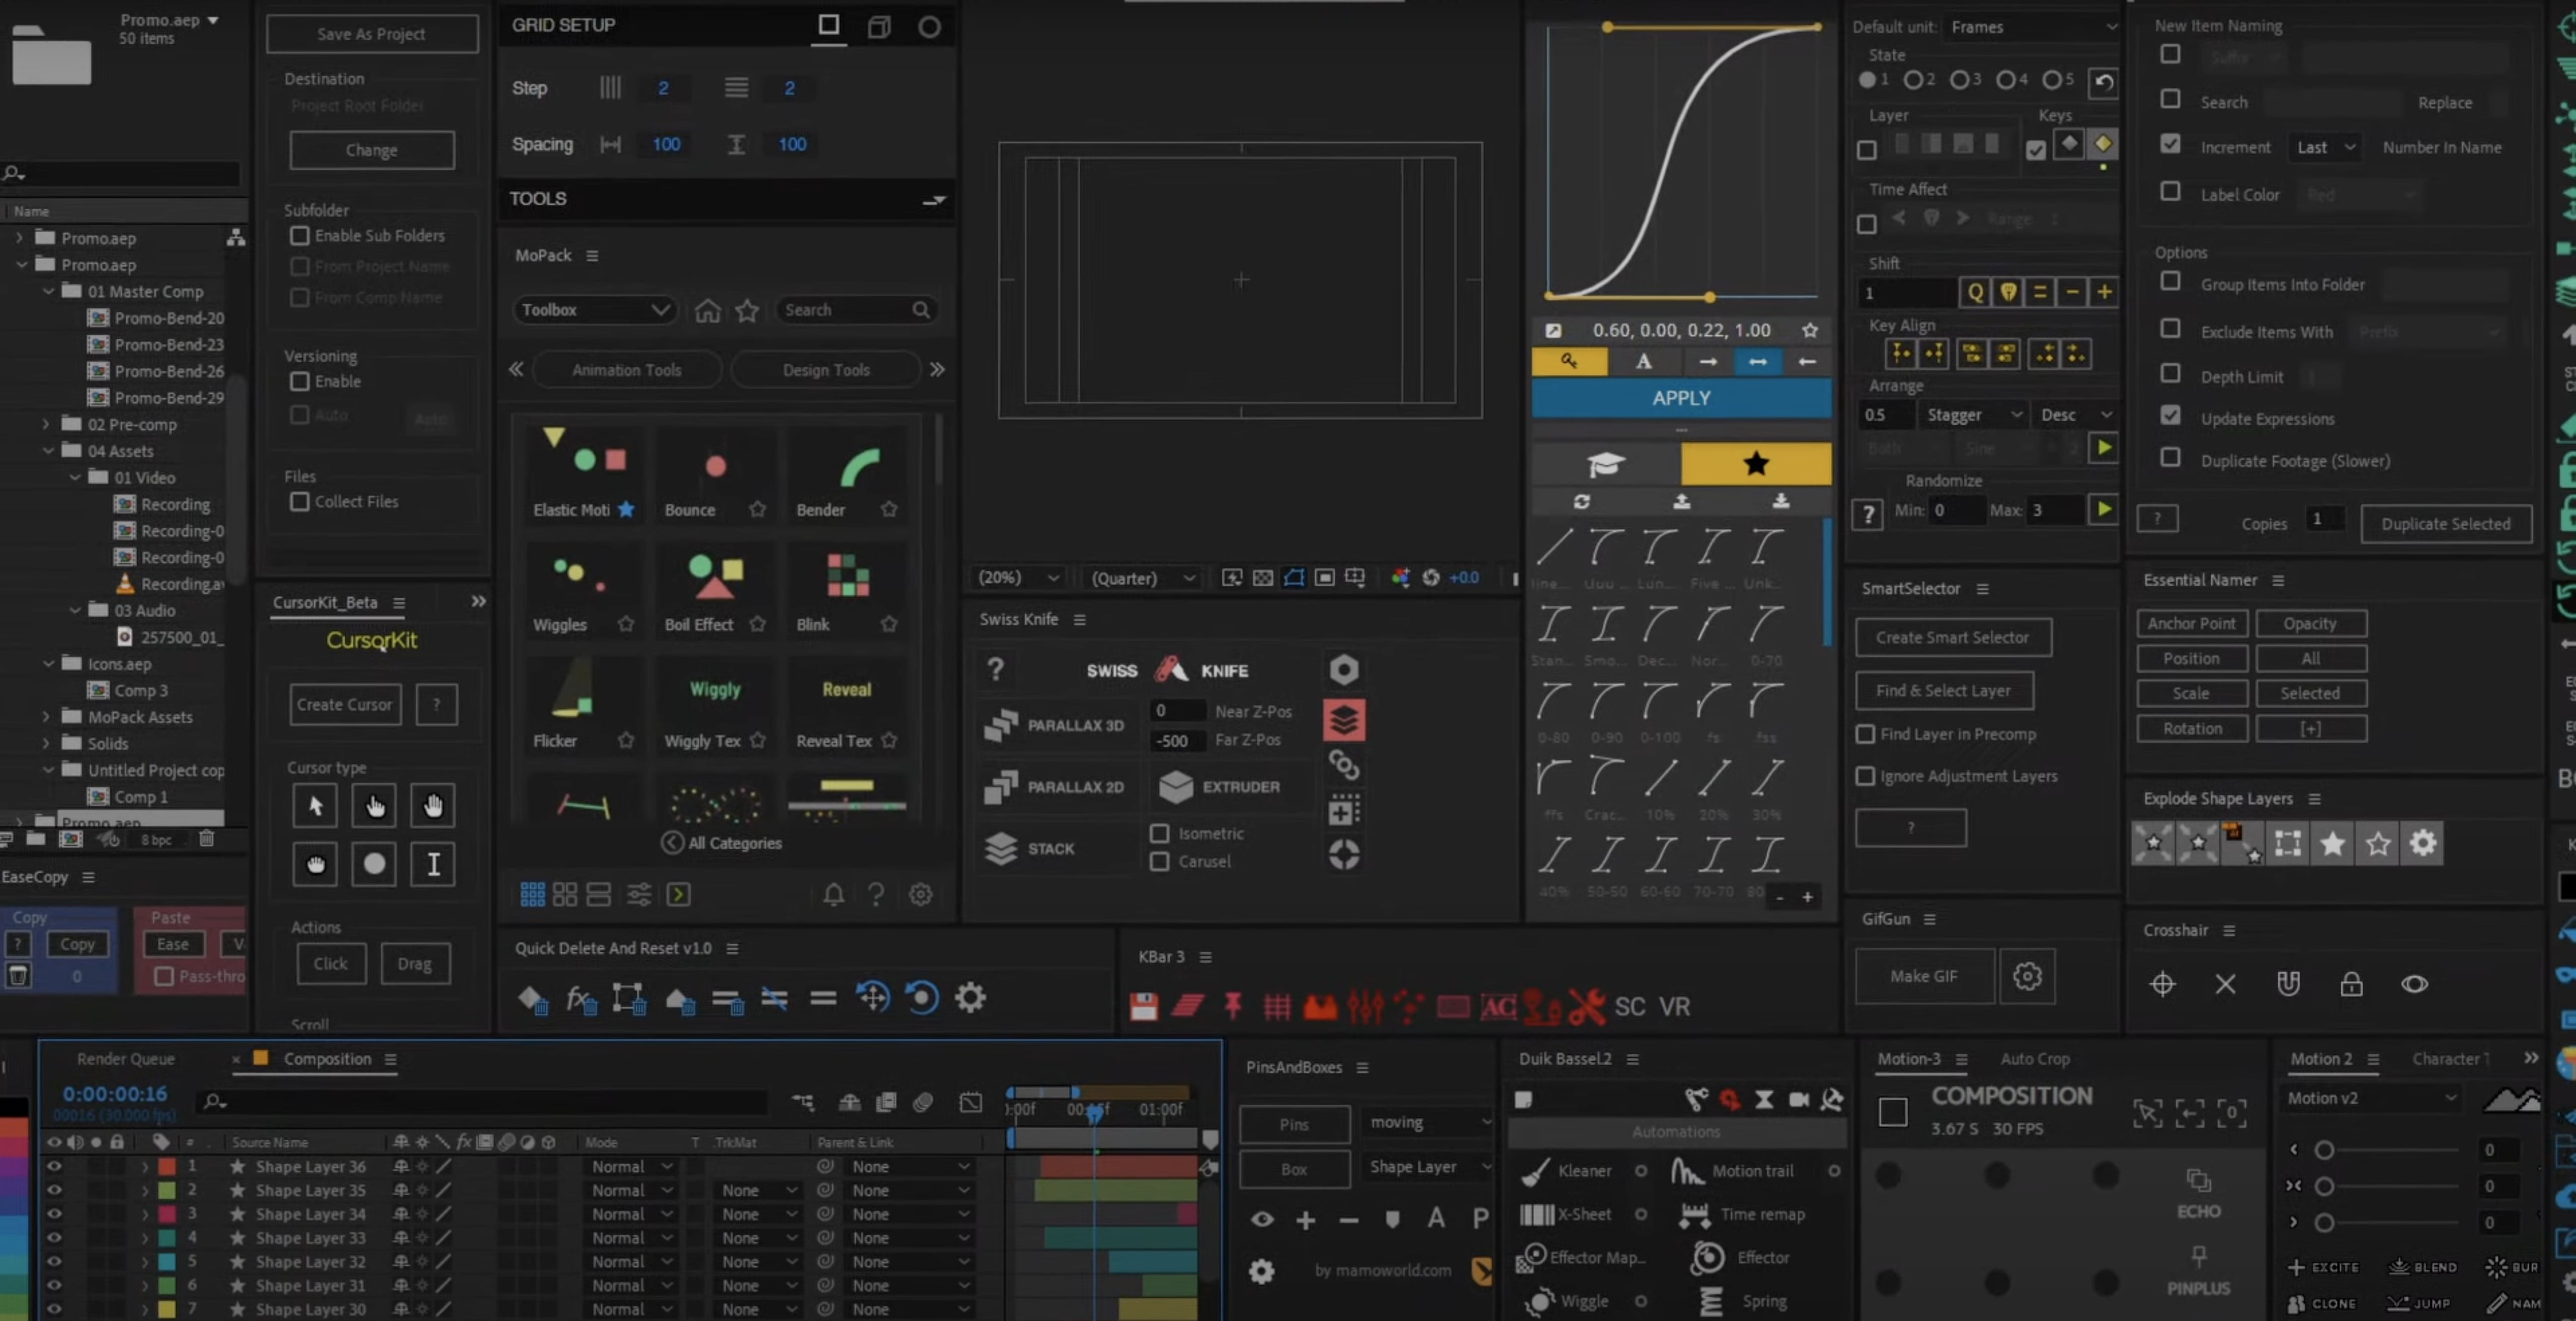Image resolution: width=2576 pixels, height=1321 pixels.
Task: Hide Shape Layer 36 with eye toggle
Action: click(54, 1167)
